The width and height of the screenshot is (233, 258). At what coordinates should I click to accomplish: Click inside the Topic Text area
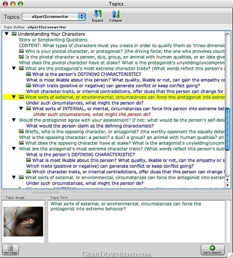[x=137, y=221]
